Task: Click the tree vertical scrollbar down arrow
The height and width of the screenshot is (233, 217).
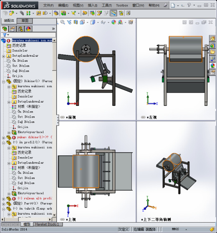Action: [54, 215]
